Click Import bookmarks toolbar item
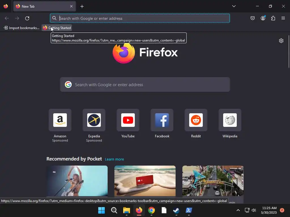Image resolution: width=290 pixels, height=217 pixels. 22,28
